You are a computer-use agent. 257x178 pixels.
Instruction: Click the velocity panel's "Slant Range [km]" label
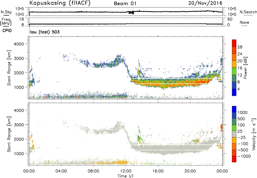coord(9,134)
